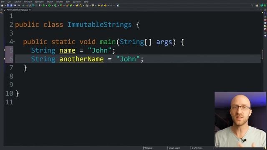Viewport: 267px width, 150px height.
Task: Click the Save toolbar icon
Action: (x=8, y=5)
